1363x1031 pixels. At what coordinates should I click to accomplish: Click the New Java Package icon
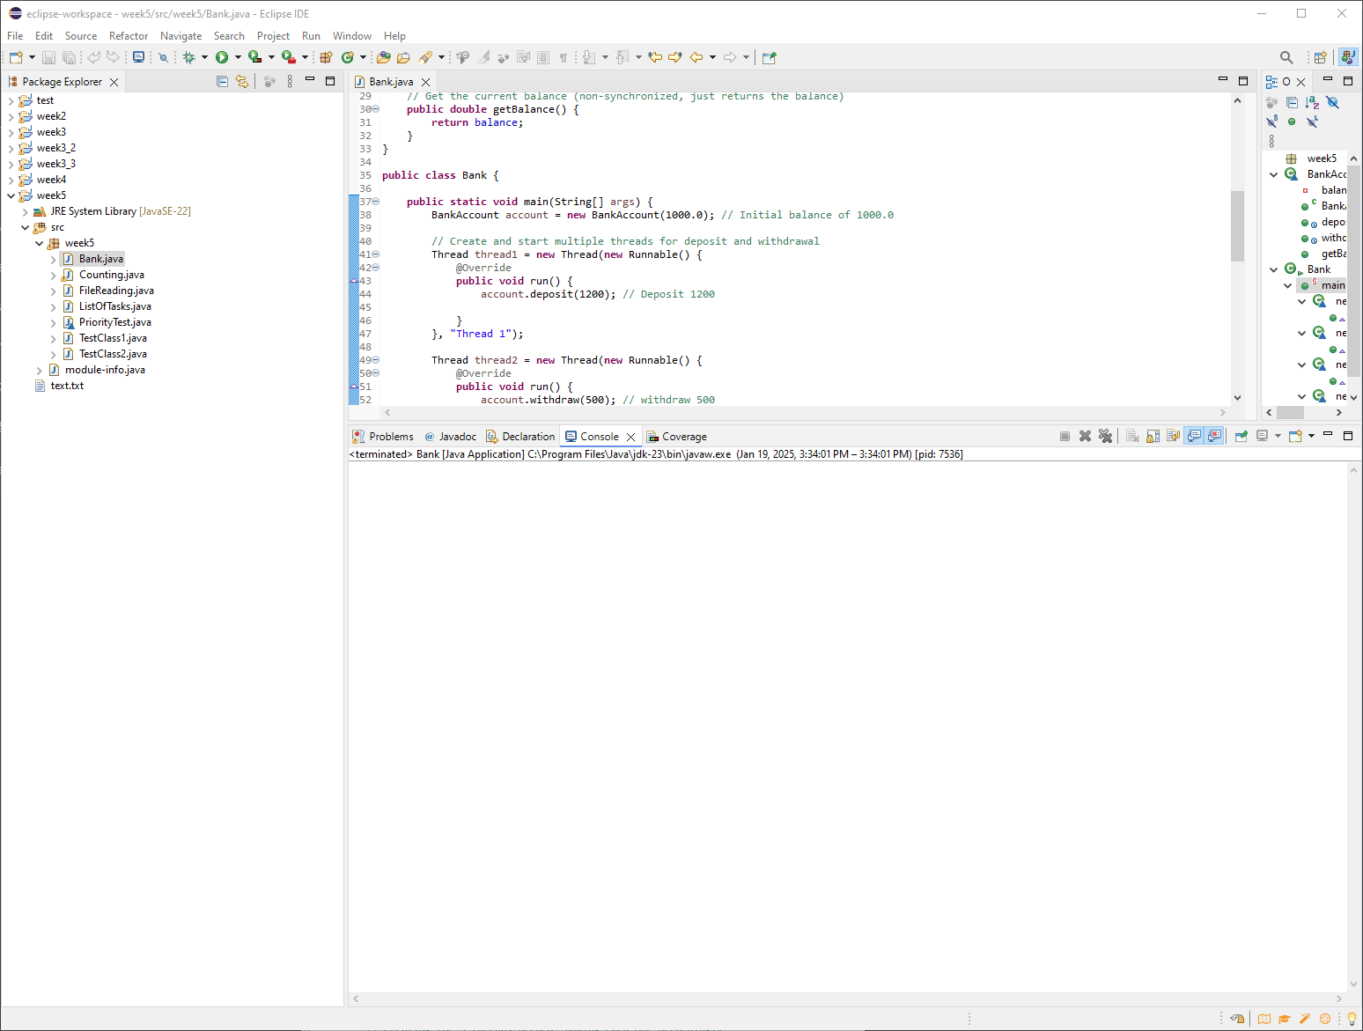326,57
